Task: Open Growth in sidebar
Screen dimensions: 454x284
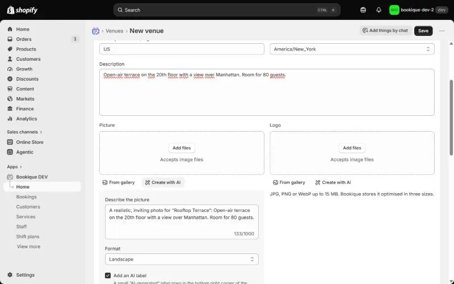Action: point(42,69)
